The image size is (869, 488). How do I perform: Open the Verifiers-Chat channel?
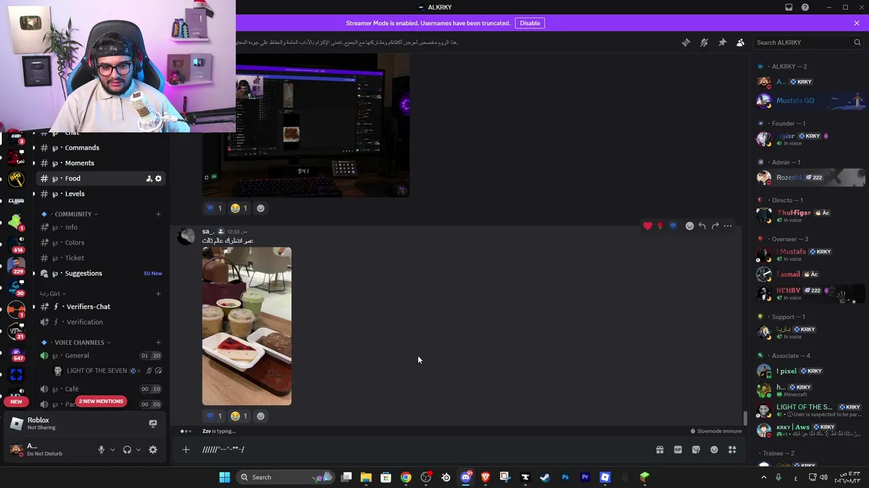[x=100, y=307]
